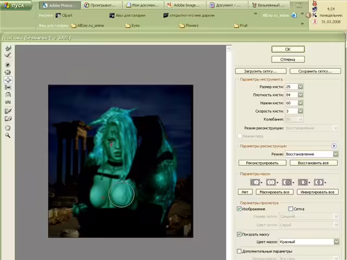Select the Zoom magnifier tool

8,135
